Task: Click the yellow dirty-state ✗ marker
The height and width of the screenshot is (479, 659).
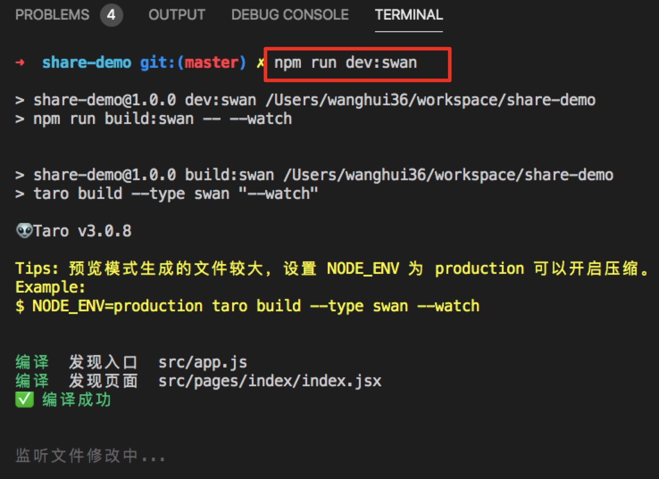Action: [260, 63]
